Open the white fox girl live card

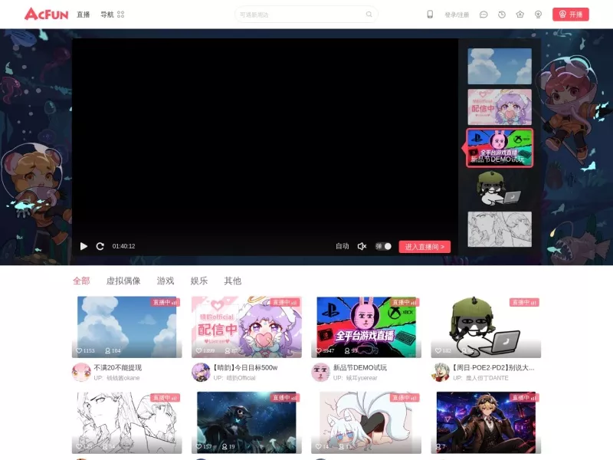pyautogui.click(x=366, y=422)
